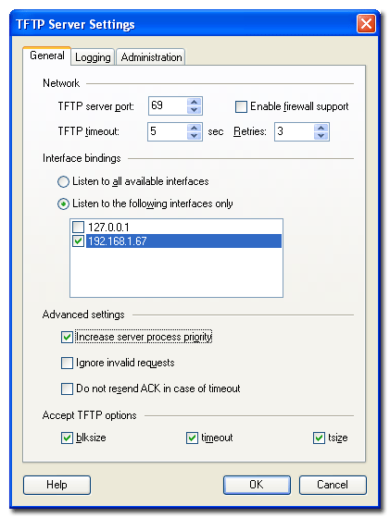Switch to the Logging tab

pyautogui.click(x=93, y=57)
